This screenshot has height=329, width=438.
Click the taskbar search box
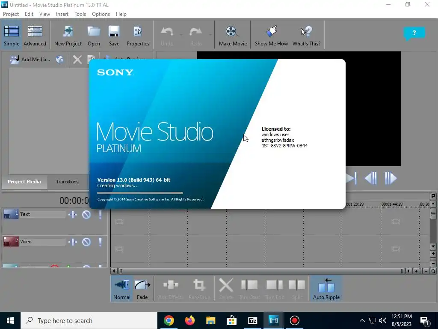(89, 320)
